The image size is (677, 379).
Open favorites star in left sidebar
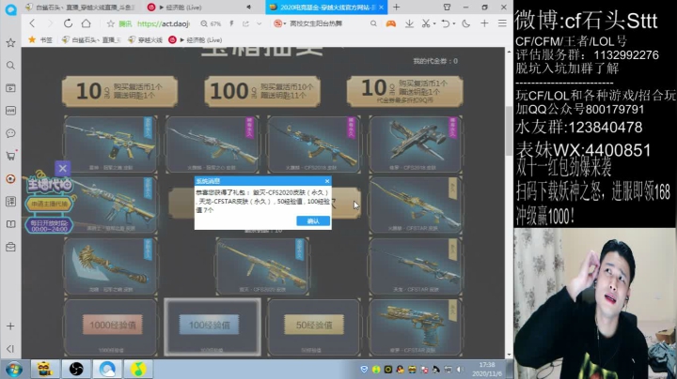point(10,42)
